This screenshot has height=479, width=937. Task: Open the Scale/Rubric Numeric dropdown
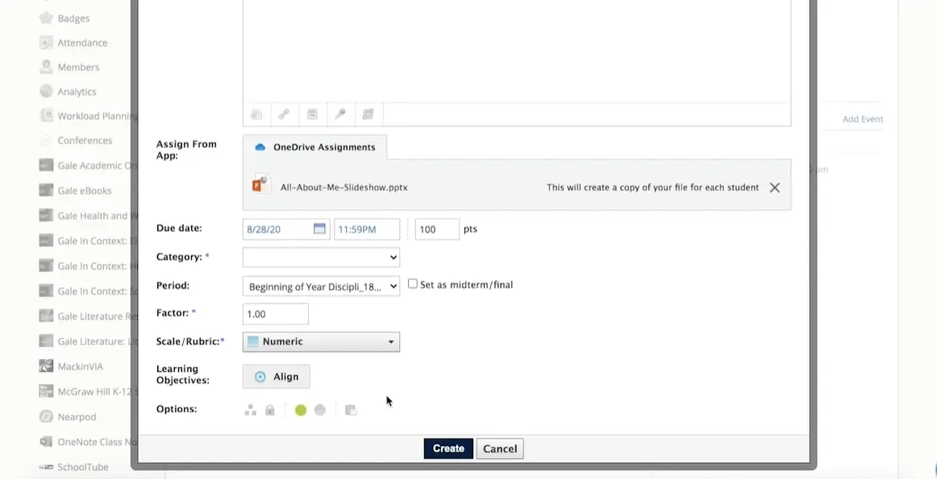(x=321, y=342)
